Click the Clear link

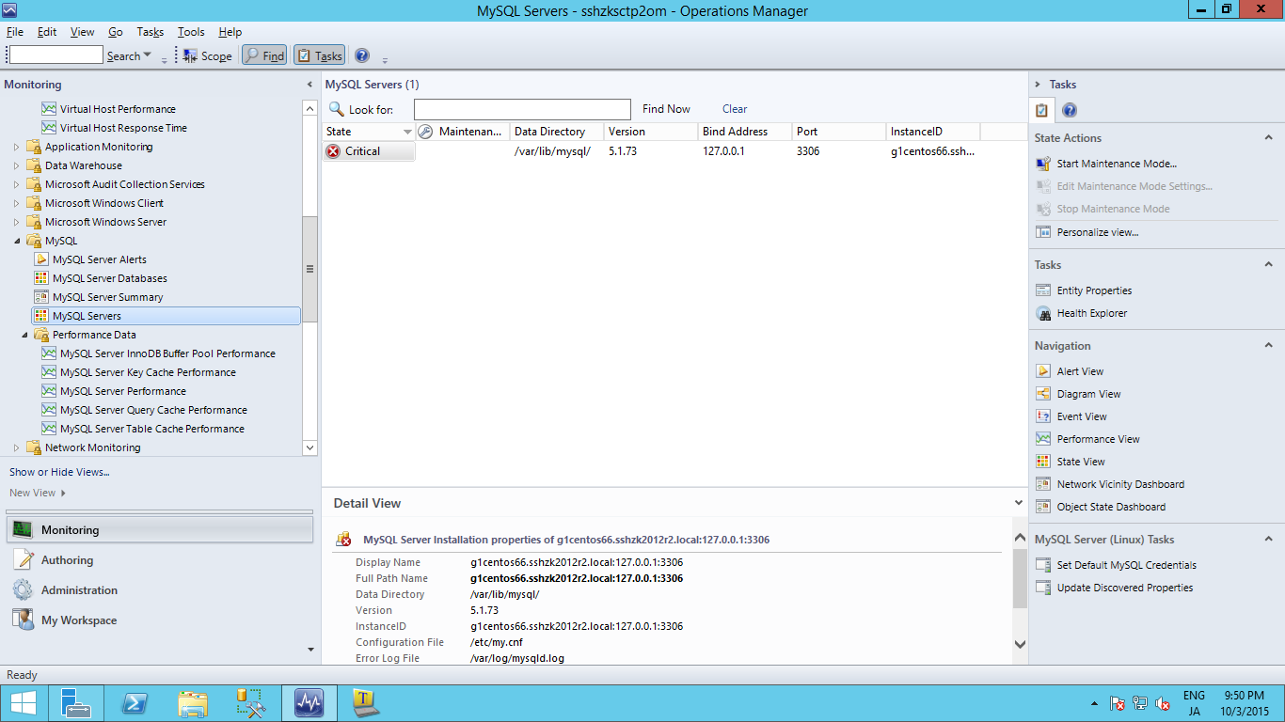coord(735,109)
